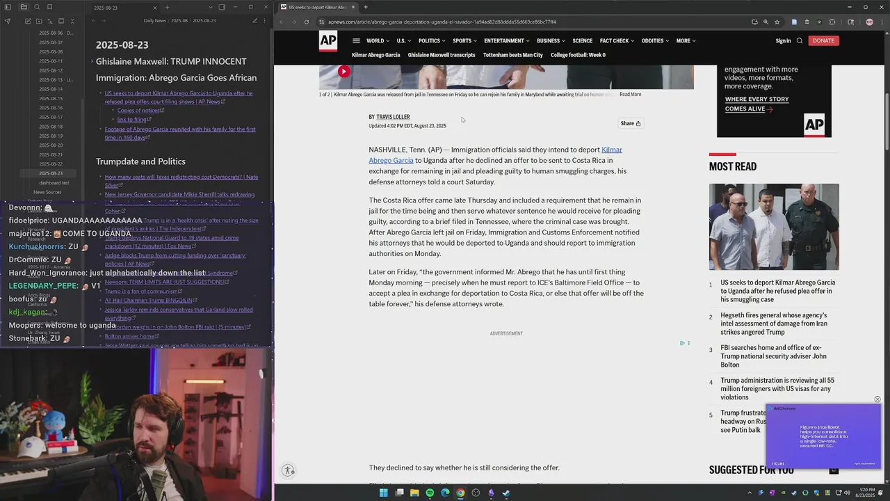Open new browser tab plus button

coord(366,7)
